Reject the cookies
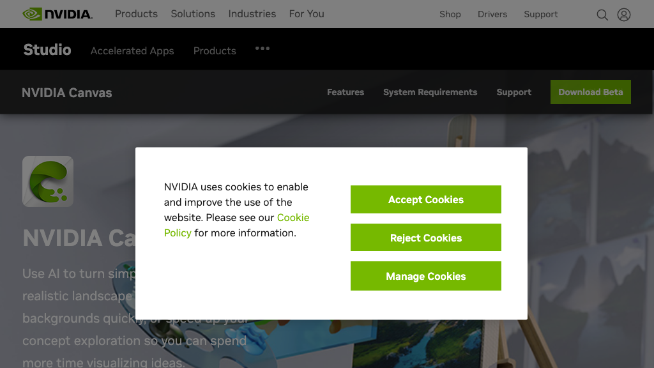The image size is (654, 368). (425, 238)
